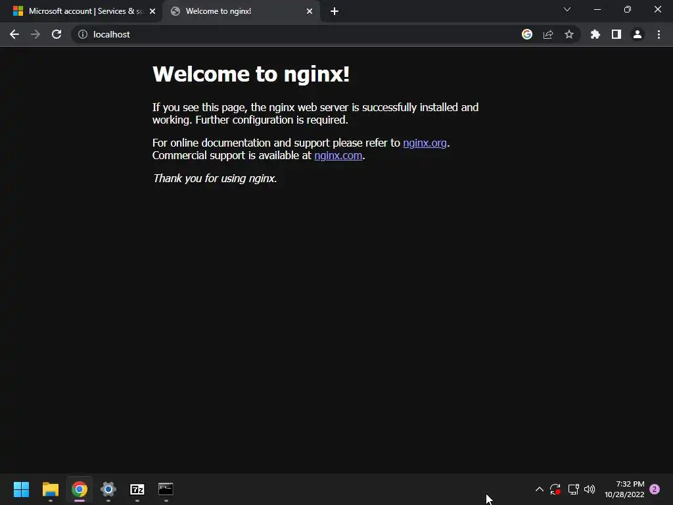Click the Chrome taskbar icon

[x=80, y=489]
